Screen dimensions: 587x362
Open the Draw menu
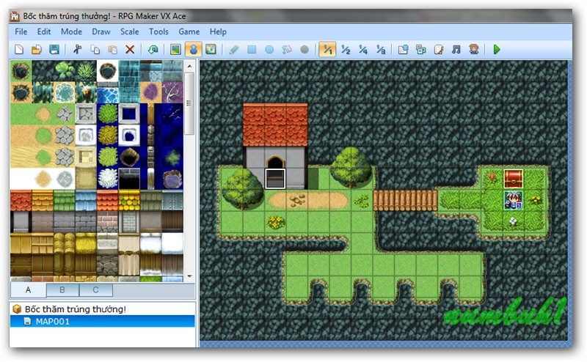click(101, 32)
